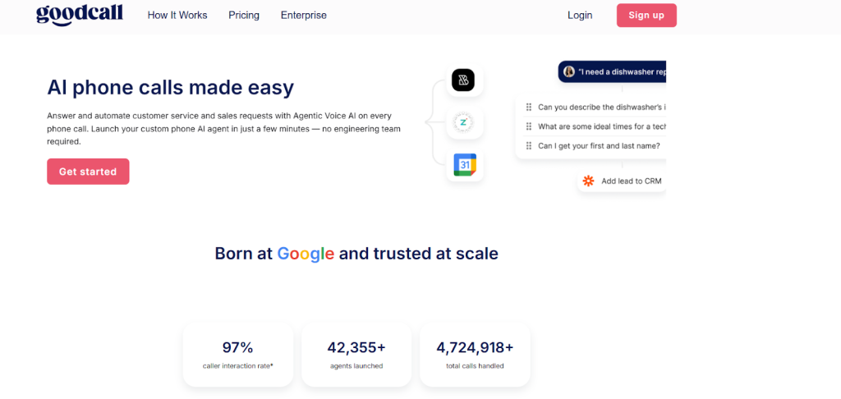Go to the Pricing page
The image size is (841, 399).
point(244,15)
